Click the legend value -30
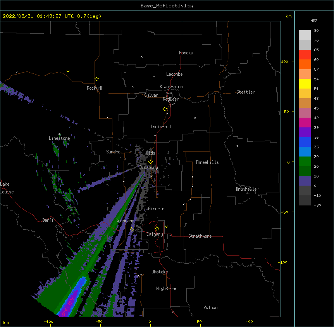 317,205
